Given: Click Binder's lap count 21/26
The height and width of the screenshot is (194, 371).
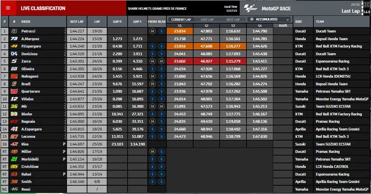Looking at the screenshot, I should pos(97,114).
